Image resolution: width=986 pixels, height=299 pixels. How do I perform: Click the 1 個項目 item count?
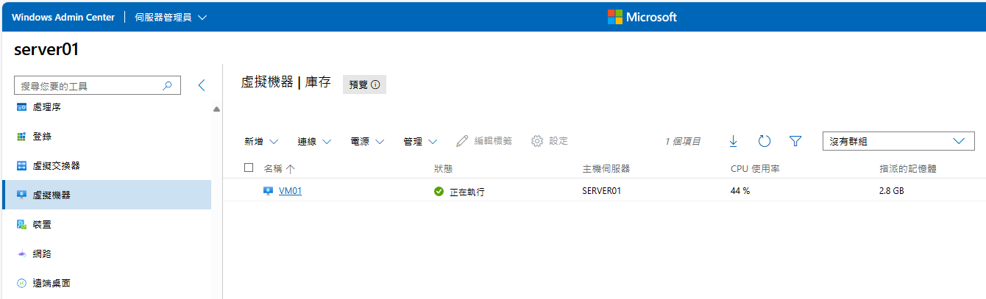coord(682,141)
